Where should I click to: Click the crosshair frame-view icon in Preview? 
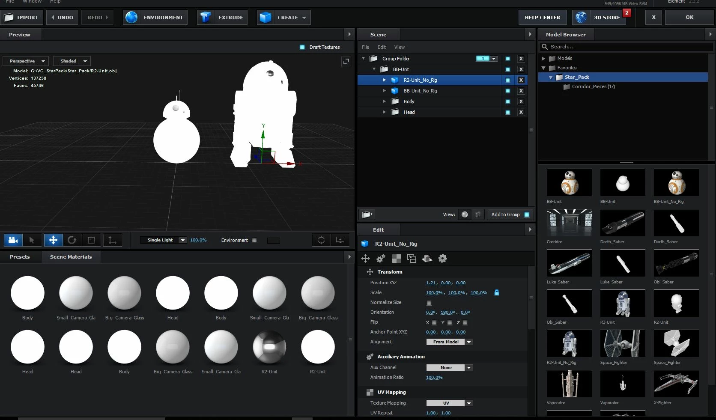(x=321, y=240)
